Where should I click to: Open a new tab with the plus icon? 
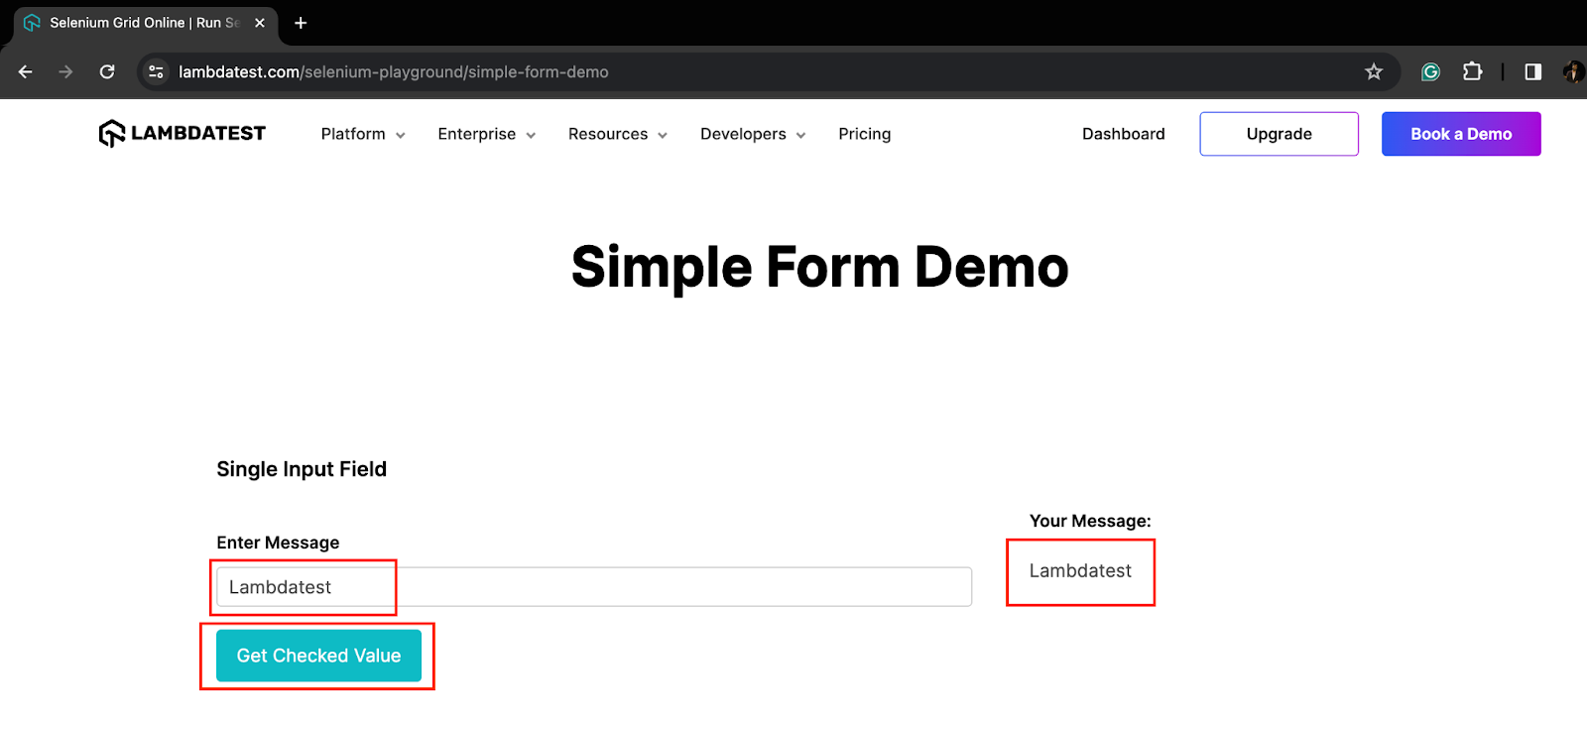click(301, 23)
